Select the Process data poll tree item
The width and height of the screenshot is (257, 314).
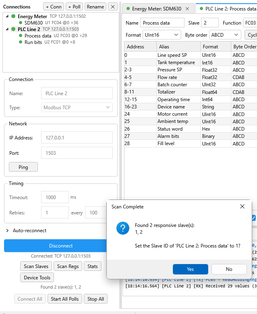53,35
